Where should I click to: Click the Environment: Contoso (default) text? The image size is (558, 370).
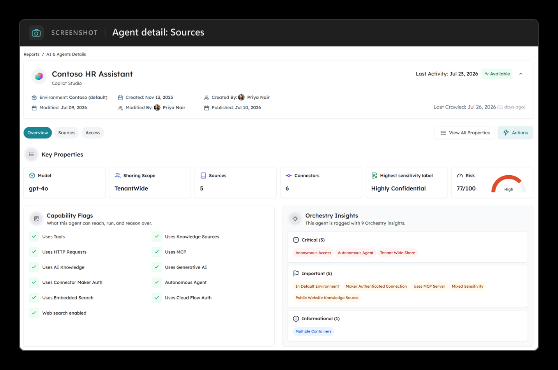[x=73, y=98]
